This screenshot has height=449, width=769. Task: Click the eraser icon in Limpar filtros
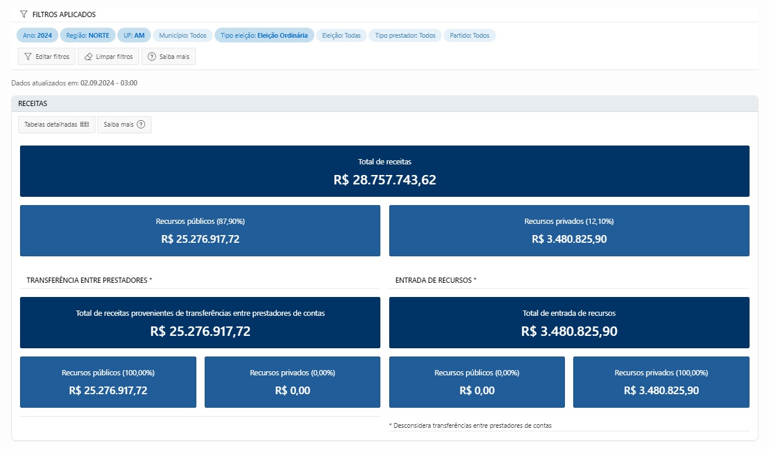coord(88,57)
